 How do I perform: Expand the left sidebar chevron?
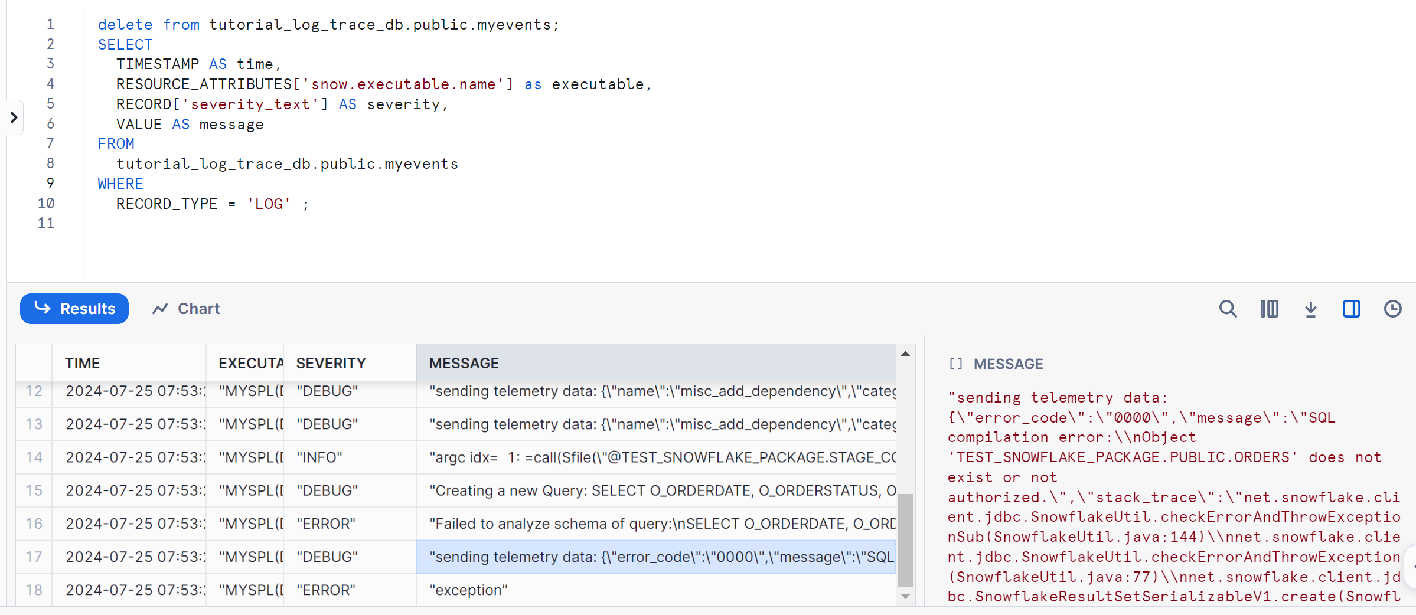click(14, 117)
